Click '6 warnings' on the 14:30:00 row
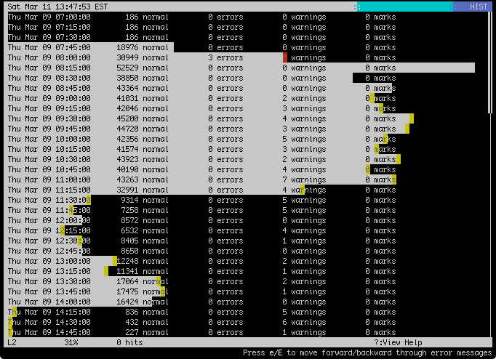496x359 pixels. (304, 322)
